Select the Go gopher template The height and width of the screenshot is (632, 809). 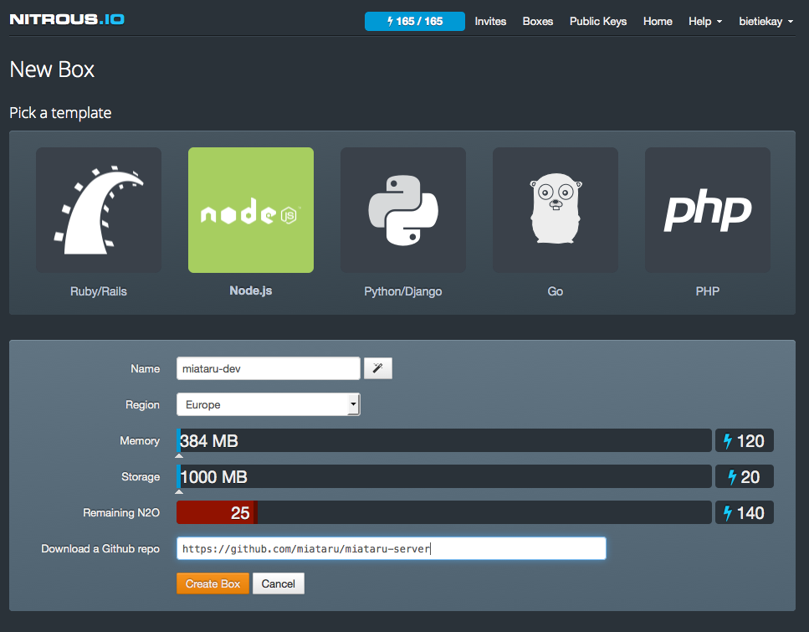(556, 210)
